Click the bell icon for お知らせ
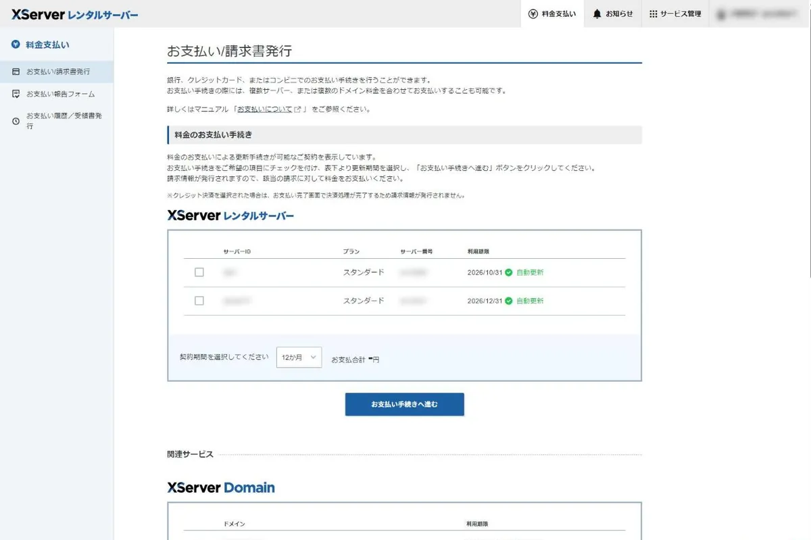The height and width of the screenshot is (540, 811). tap(597, 14)
